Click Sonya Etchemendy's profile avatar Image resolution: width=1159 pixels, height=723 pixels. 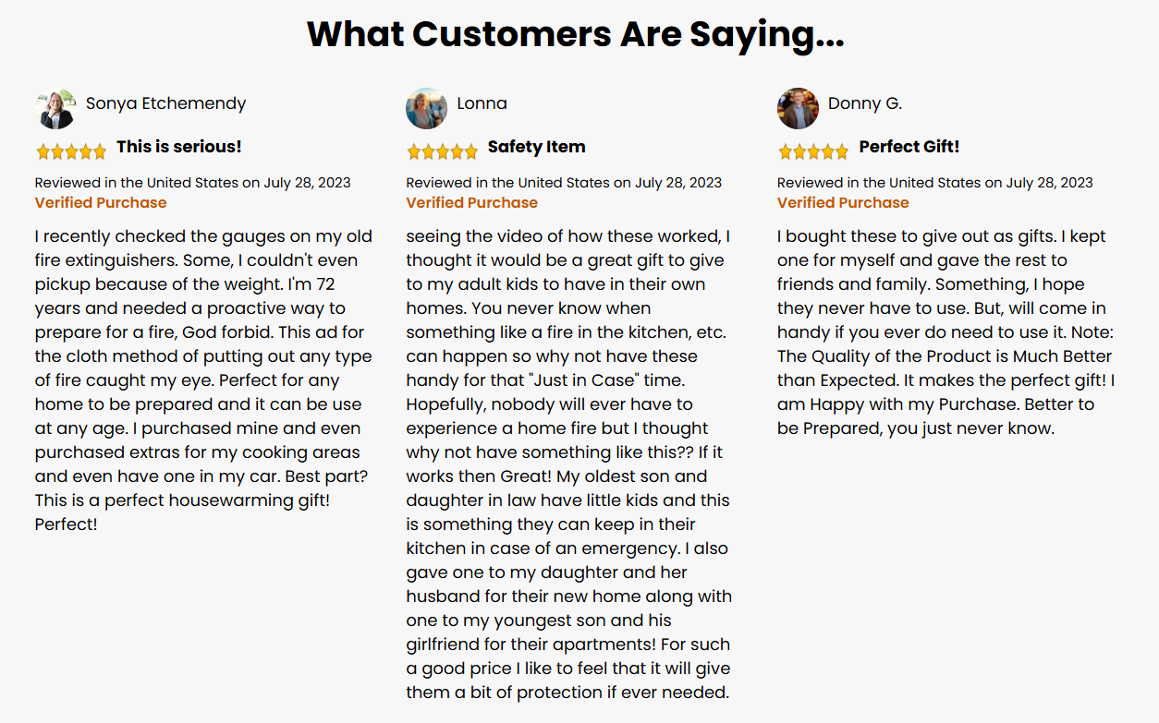pos(55,109)
